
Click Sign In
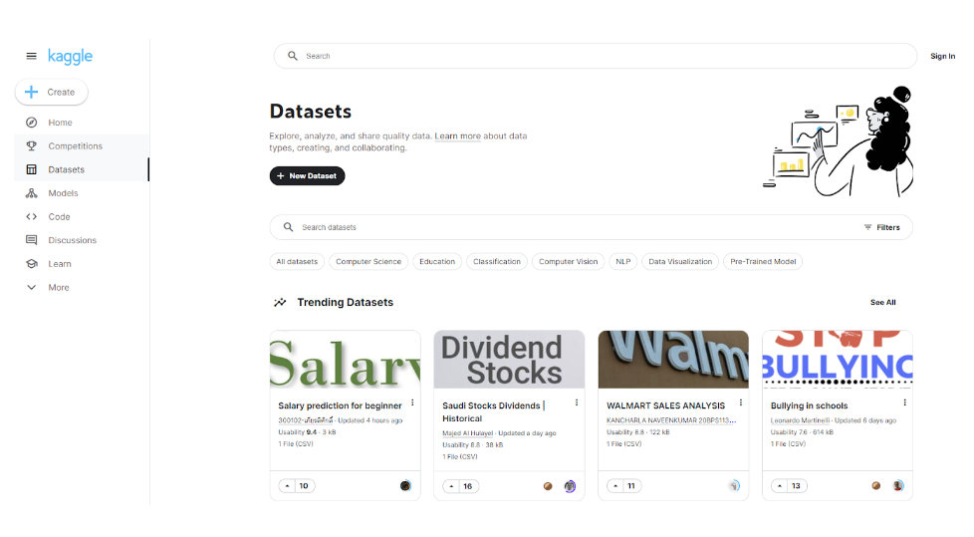pos(942,56)
